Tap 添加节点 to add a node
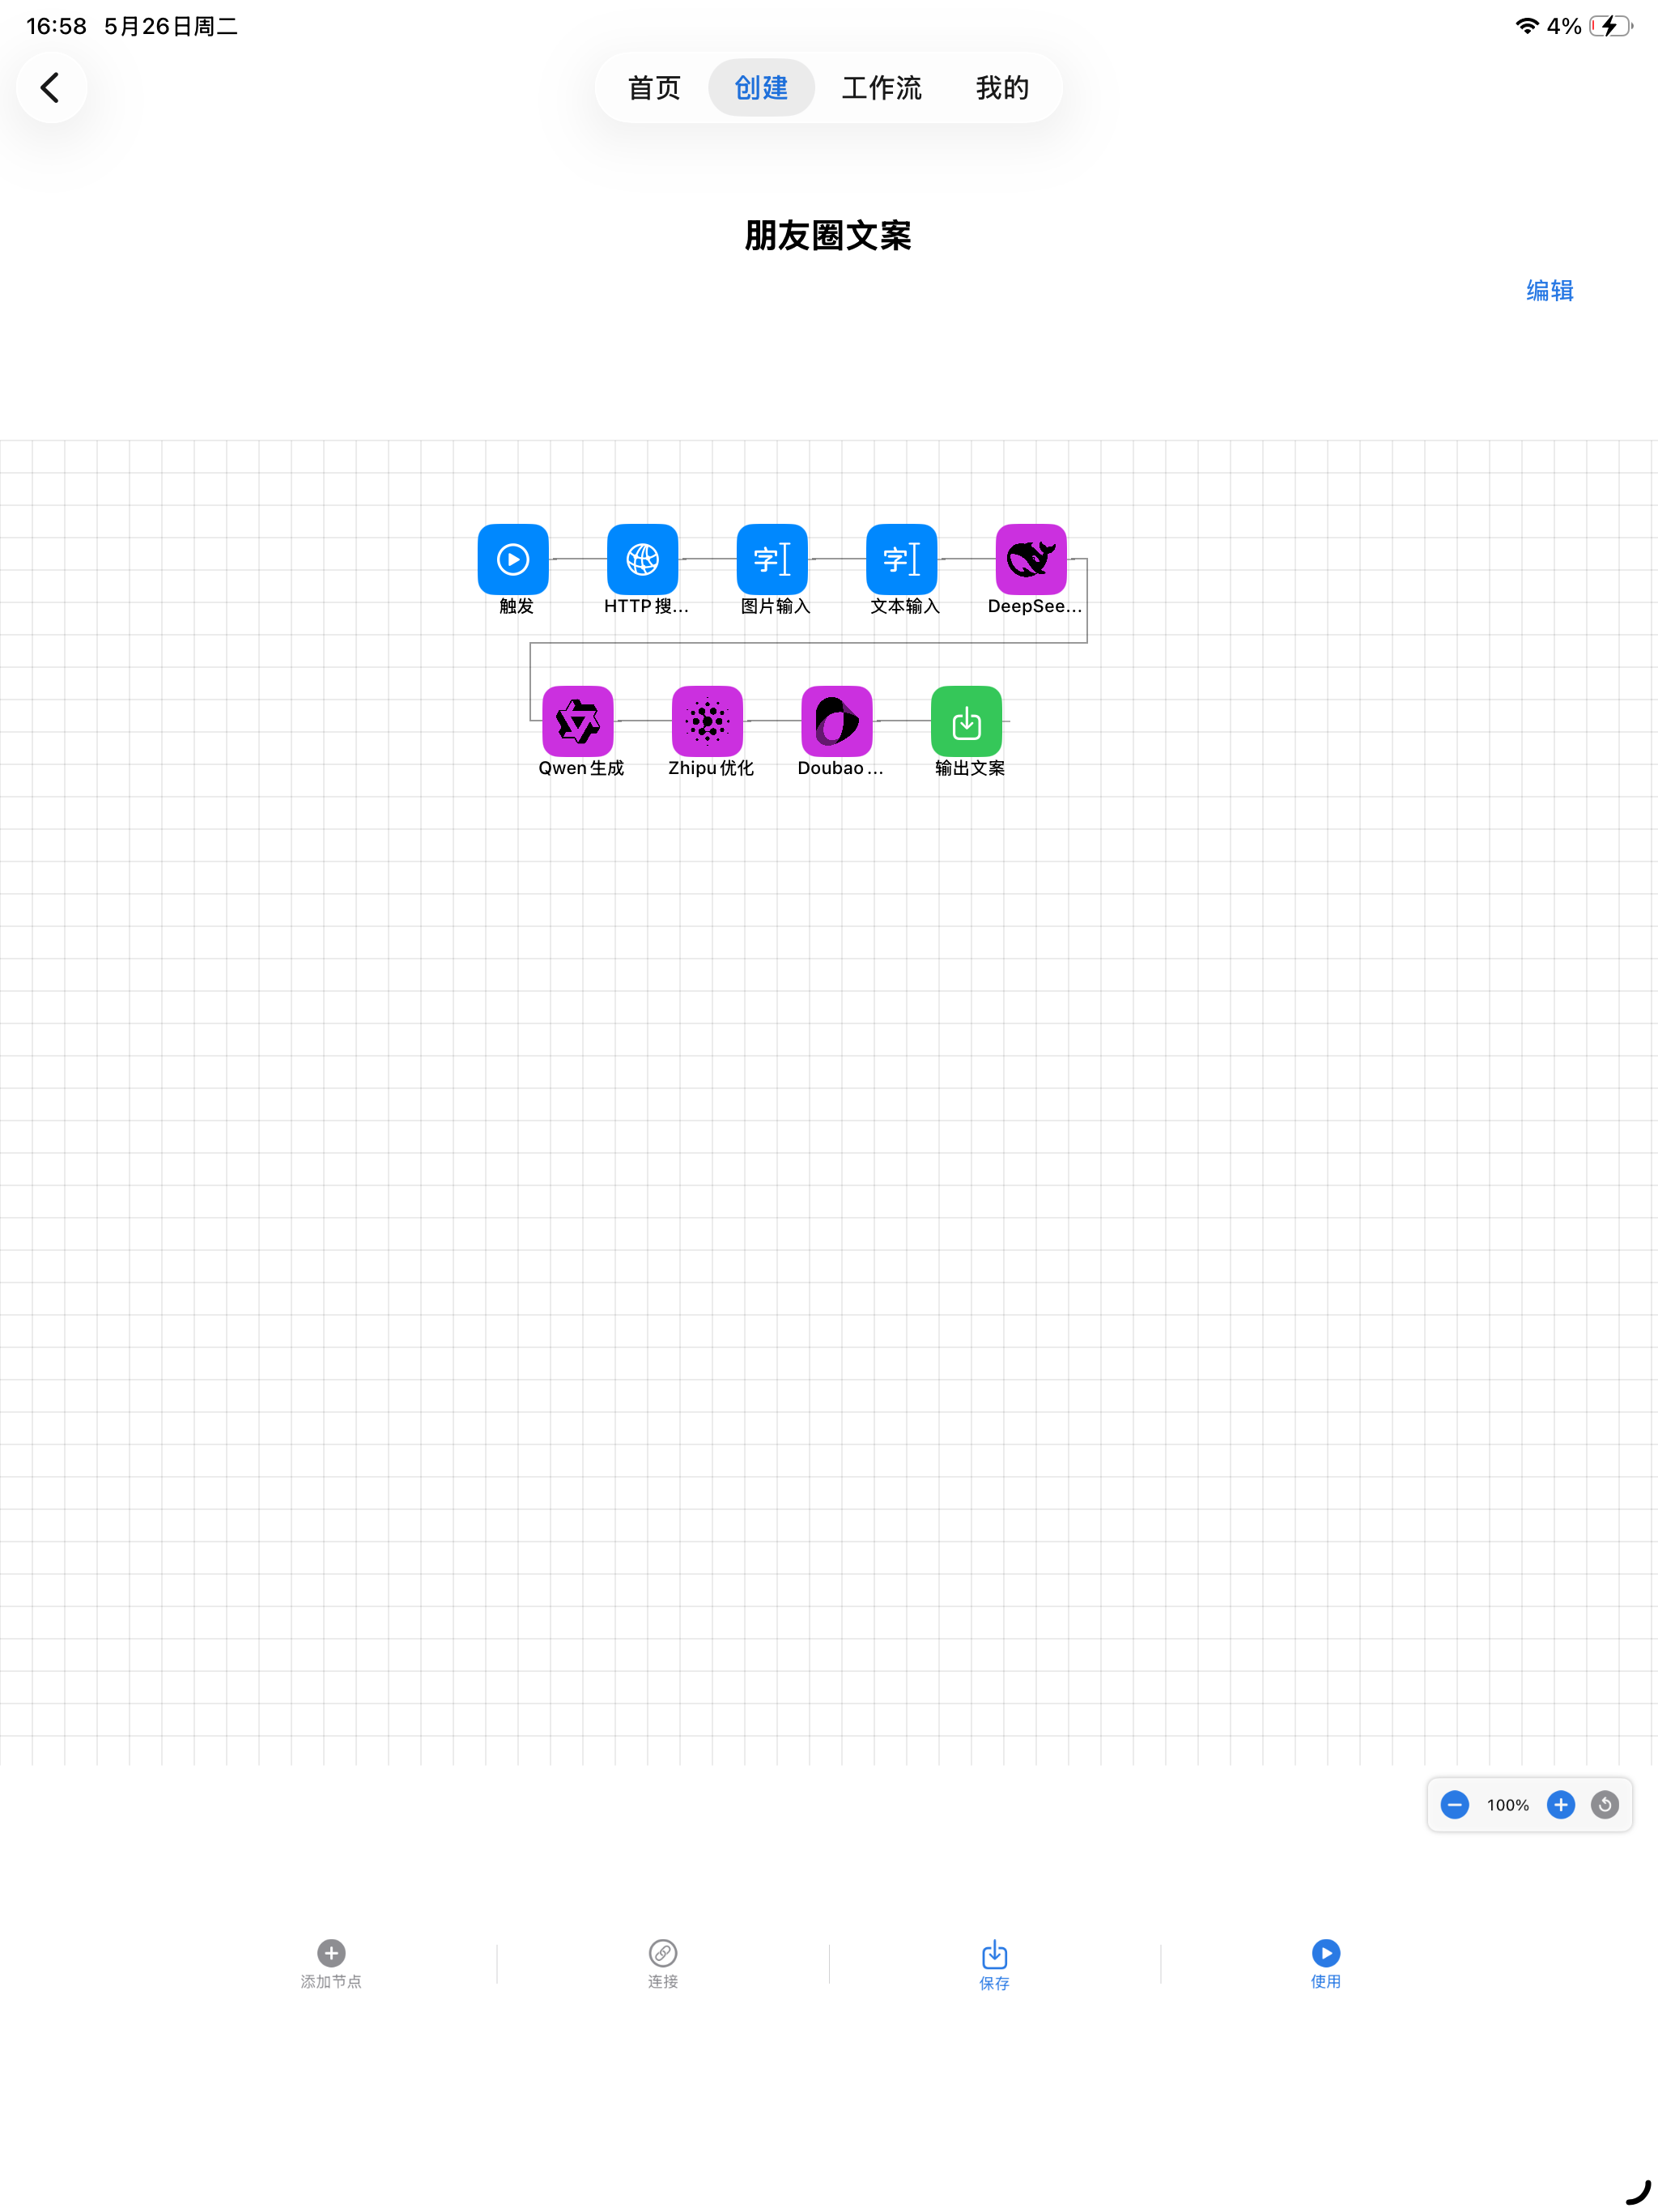 click(331, 1965)
